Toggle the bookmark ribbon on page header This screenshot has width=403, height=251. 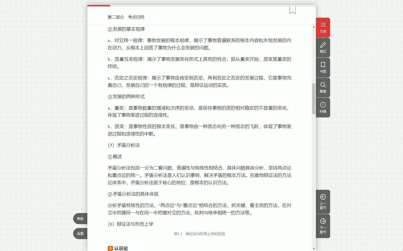coord(292,10)
